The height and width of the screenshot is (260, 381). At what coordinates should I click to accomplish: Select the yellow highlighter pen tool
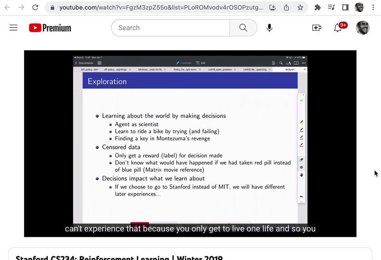(x=301, y=122)
